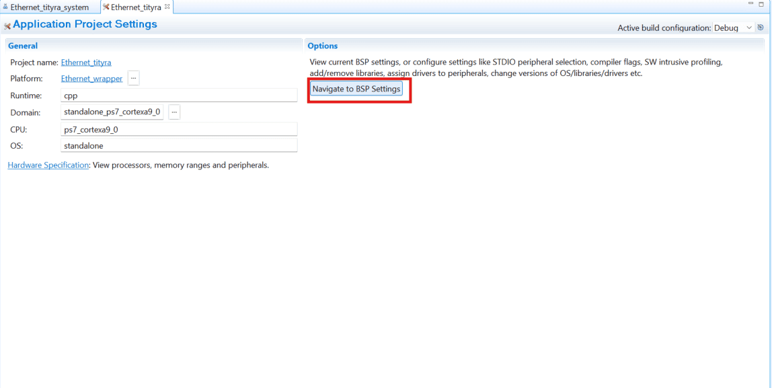Click the Runtime field containing cpp
Viewport: 772px width, 388px height.
coord(179,95)
